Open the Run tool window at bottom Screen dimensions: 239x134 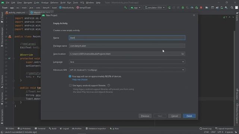[114, 128]
